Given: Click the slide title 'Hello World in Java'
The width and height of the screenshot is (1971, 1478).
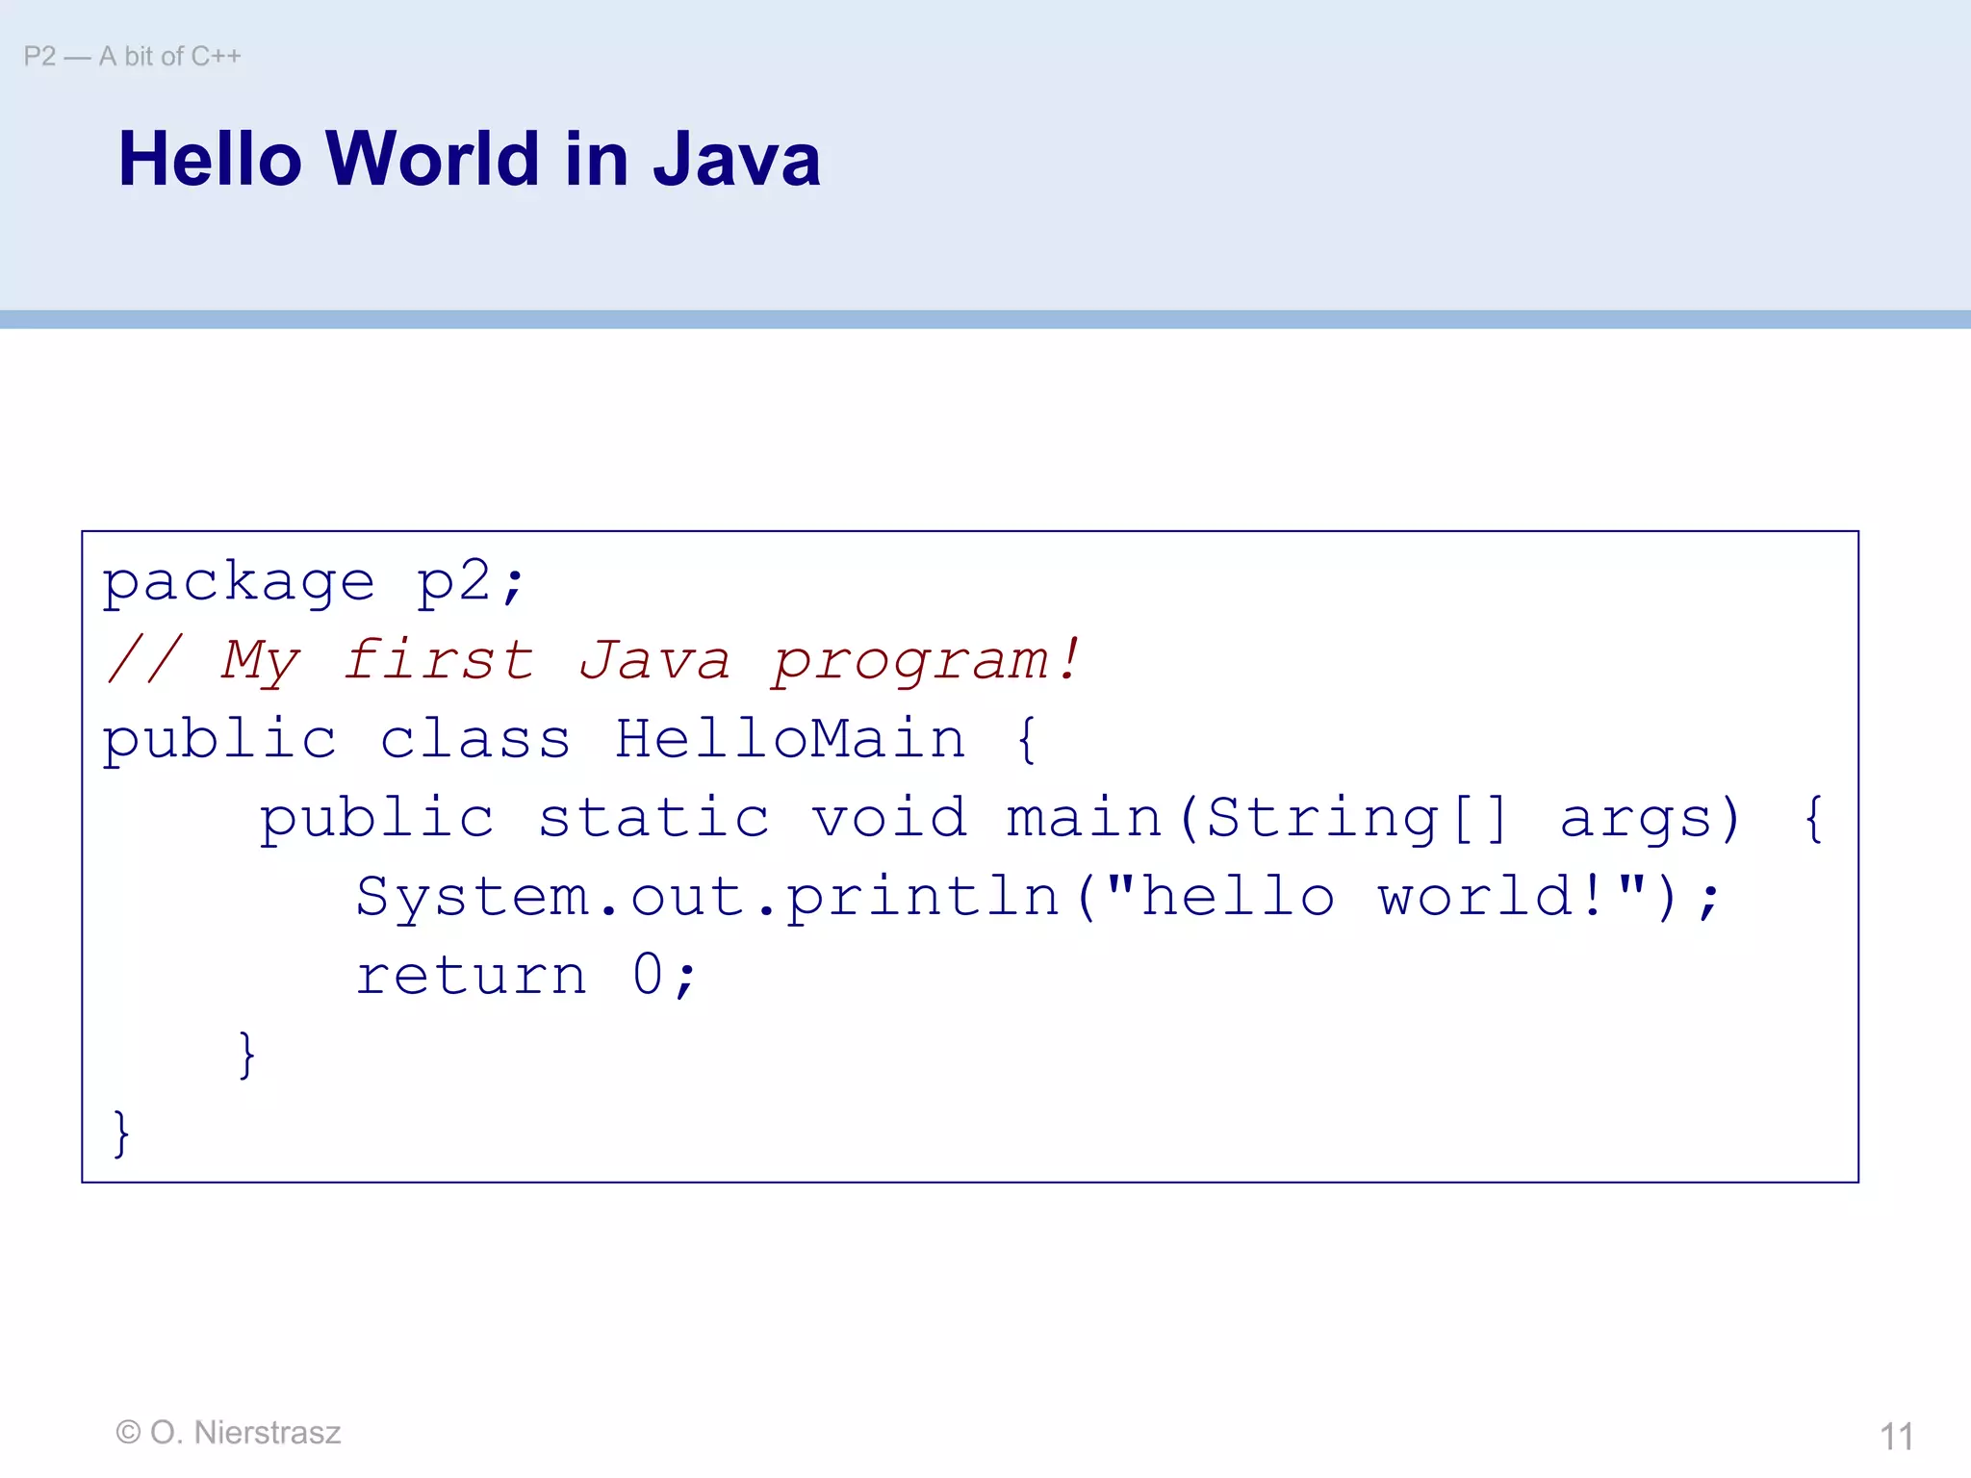Looking at the screenshot, I should [x=470, y=159].
